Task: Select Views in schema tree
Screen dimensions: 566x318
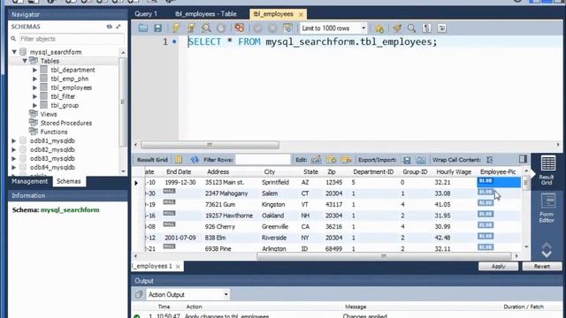Action: (49, 114)
